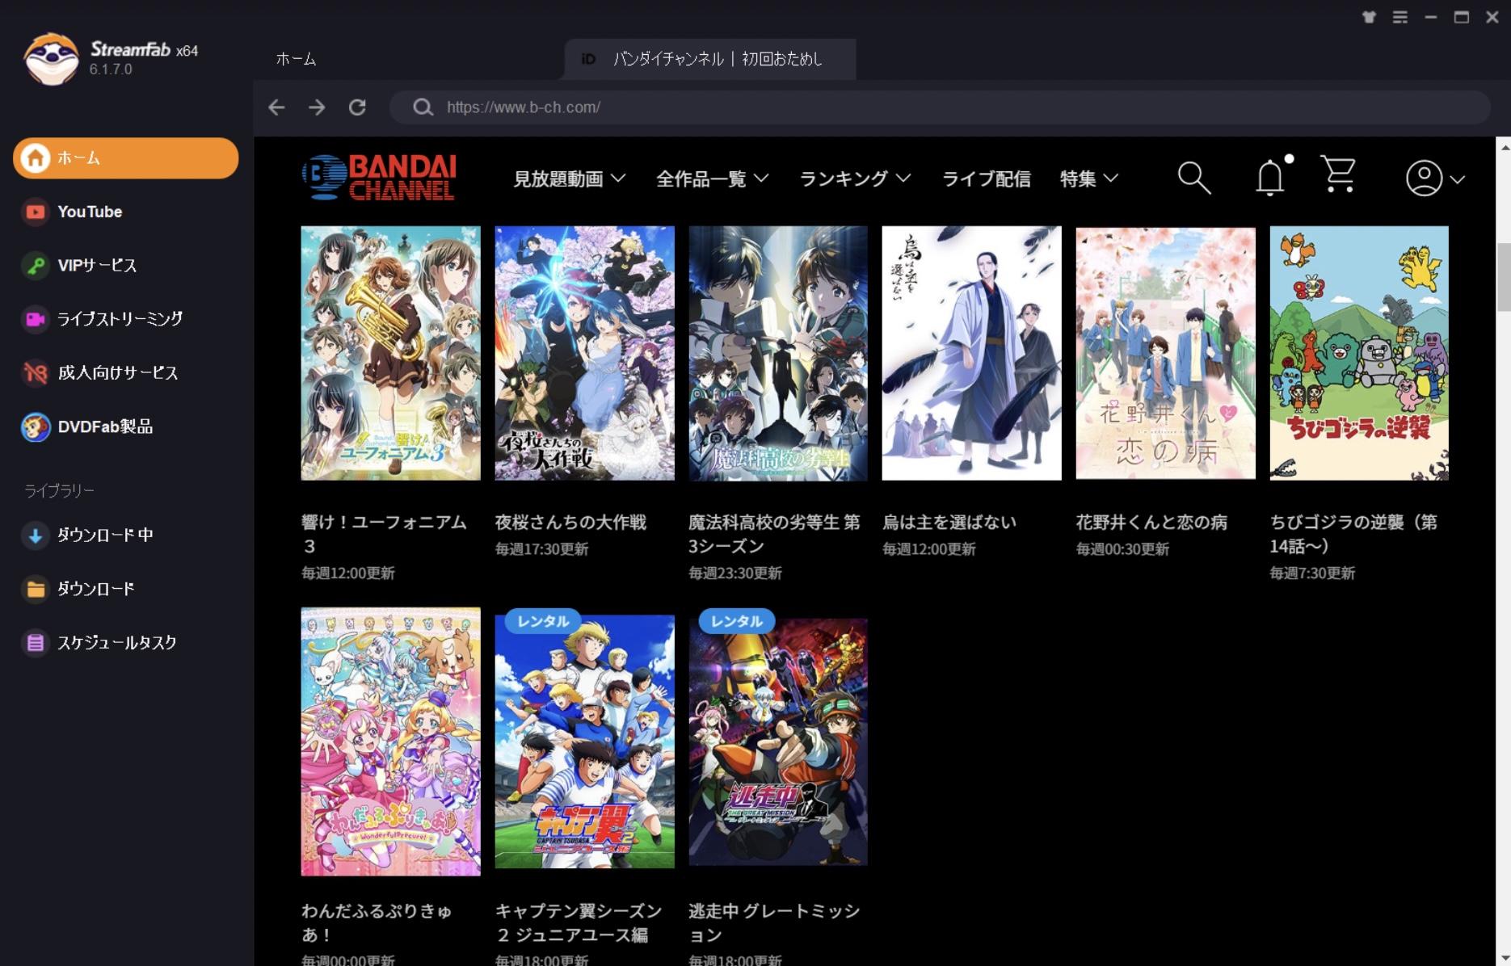The height and width of the screenshot is (966, 1511).
Task: Click the title ちびゴジラの逆襲（第14話～）
Action: [x=1353, y=534]
